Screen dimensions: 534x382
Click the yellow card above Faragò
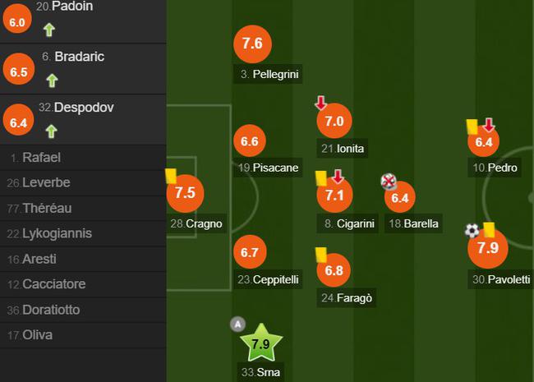pyautogui.click(x=320, y=254)
